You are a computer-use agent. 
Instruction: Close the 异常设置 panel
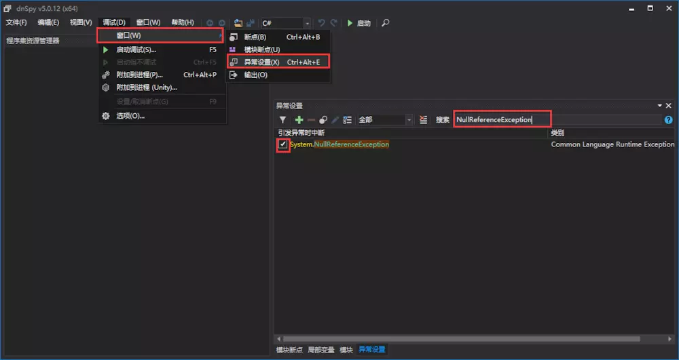[x=669, y=106]
